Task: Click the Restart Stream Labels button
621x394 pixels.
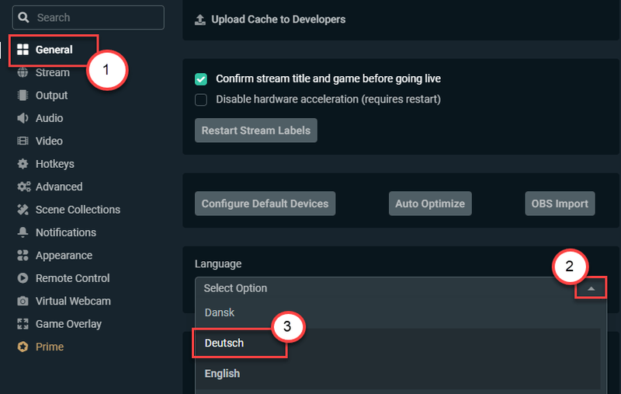Action: tap(256, 131)
